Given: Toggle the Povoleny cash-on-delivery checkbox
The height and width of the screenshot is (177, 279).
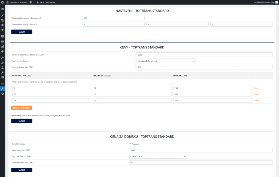Looking at the screenshot, I should [x=130, y=144].
